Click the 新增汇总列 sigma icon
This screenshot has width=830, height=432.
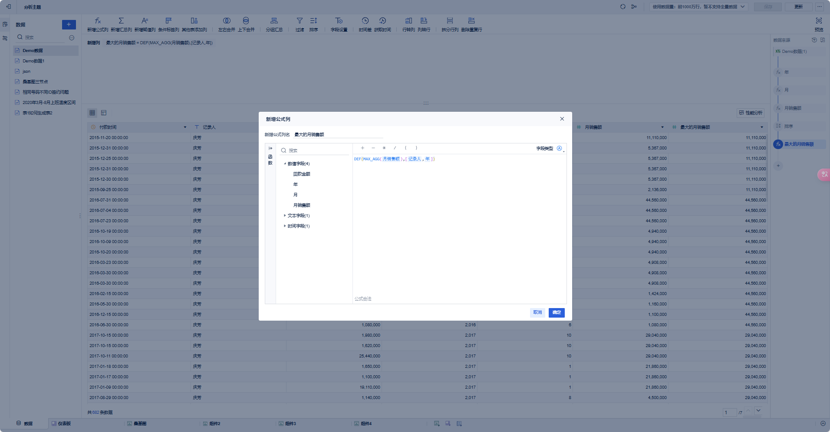(121, 21)
